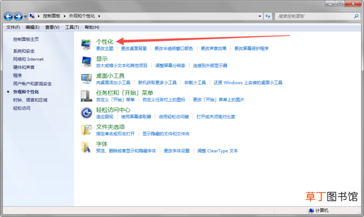Click the search magnifier icon
Viewport: 364px width, 217px height.
click(356, 16)
